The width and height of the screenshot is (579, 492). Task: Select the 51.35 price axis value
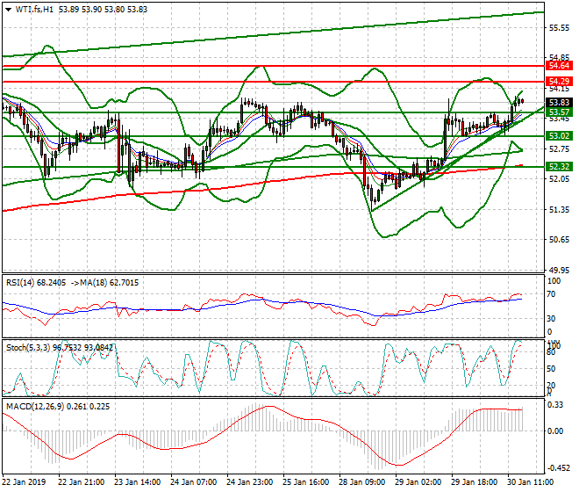click(559, 210)
